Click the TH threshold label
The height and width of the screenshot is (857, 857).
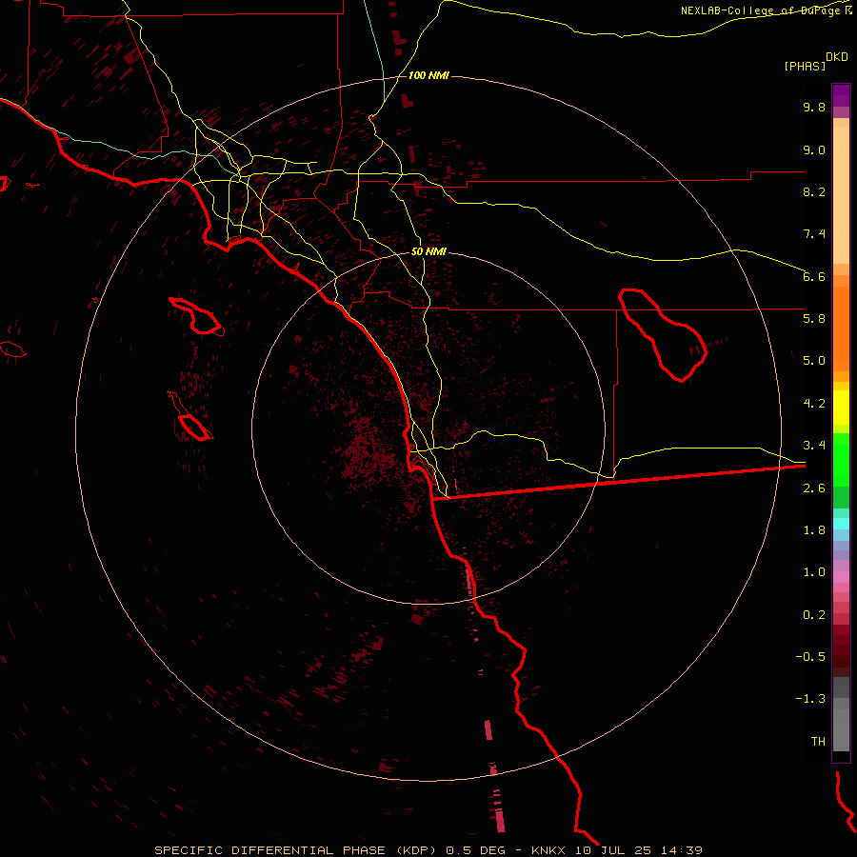tap(818, 742)
